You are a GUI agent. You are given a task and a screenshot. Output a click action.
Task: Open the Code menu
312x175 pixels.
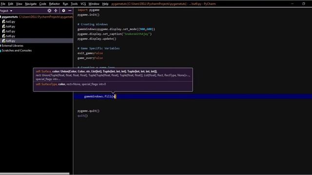click(42, 4)
